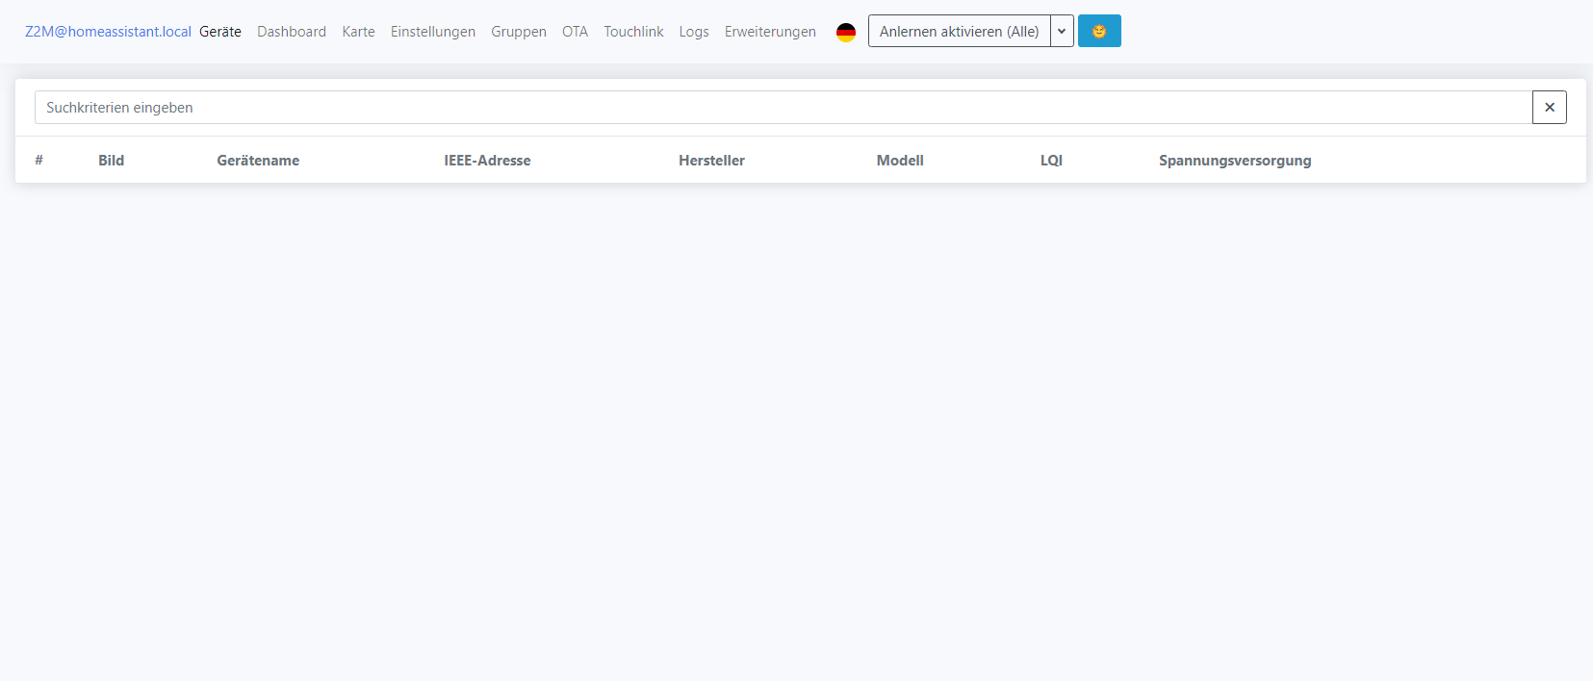
Task: Sort by IEEE-Adresse column header
Action: [487, 161]
